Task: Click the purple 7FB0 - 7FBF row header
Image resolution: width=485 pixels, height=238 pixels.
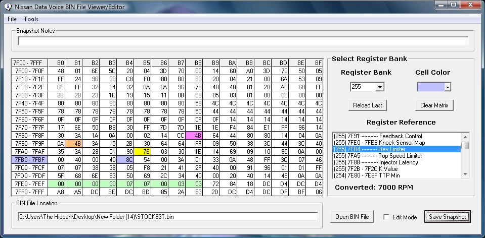Action: [x=30, y=160]
